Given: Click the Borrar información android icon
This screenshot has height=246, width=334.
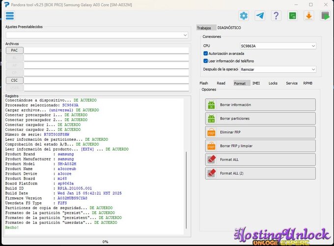Looking at the screenshot, I should pos(211,105).
